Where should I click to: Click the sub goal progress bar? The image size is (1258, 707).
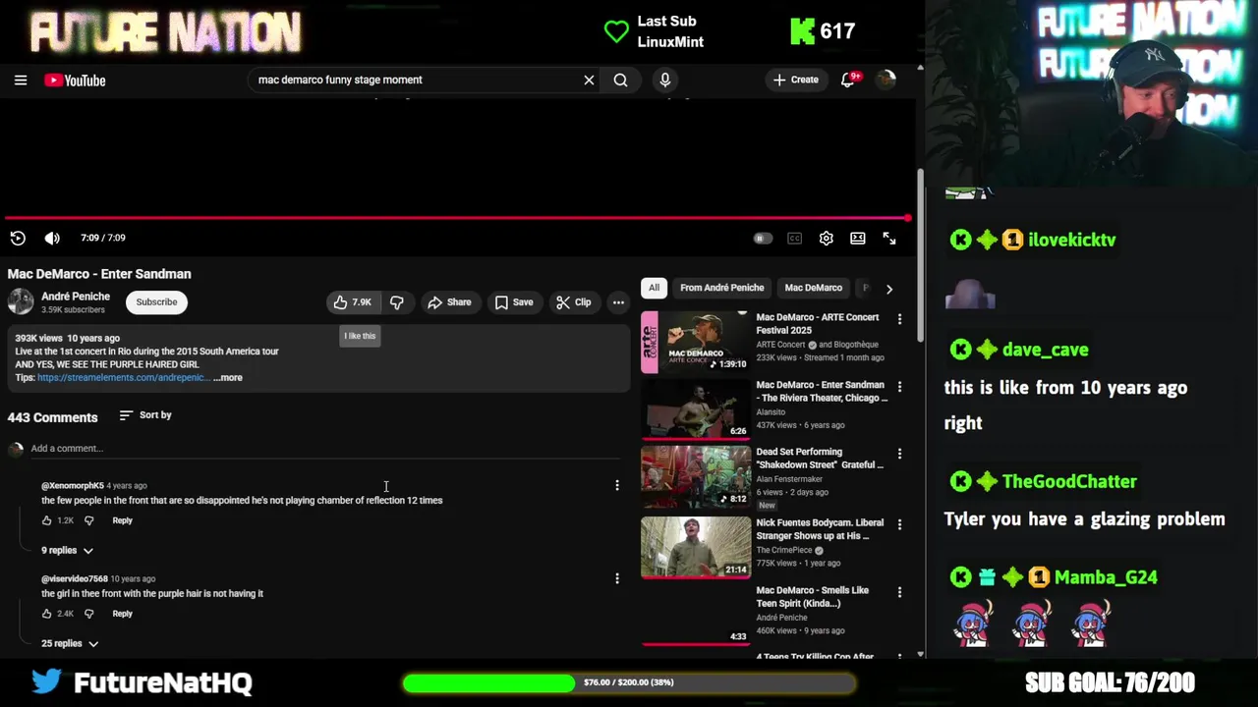coord(629,682)
